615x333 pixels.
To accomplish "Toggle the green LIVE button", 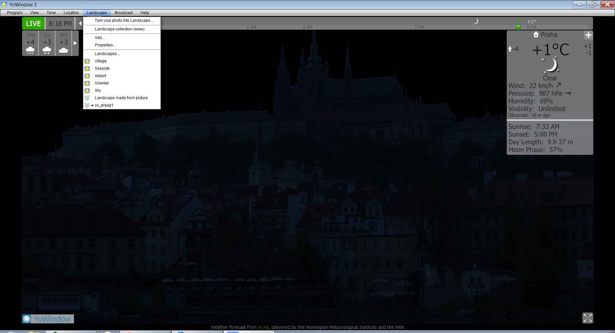I will (x=33, y=24).
